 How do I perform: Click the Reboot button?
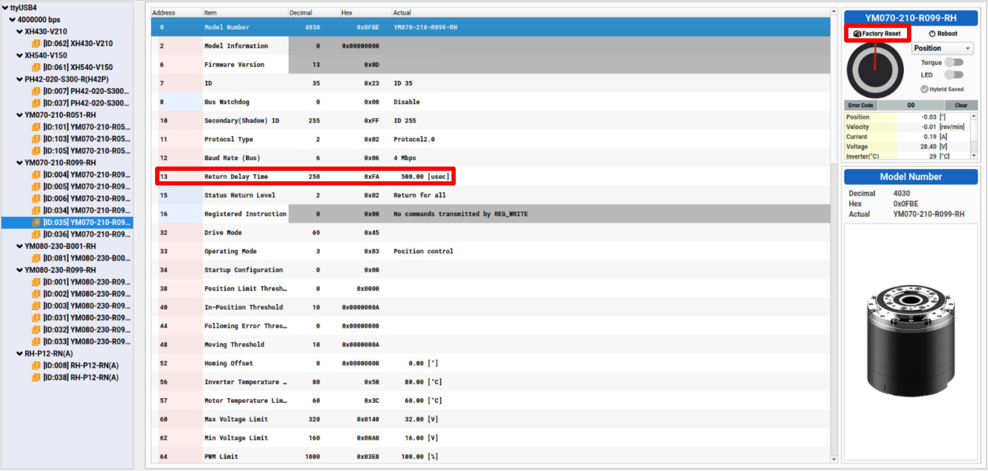click(x=943, y=34)
